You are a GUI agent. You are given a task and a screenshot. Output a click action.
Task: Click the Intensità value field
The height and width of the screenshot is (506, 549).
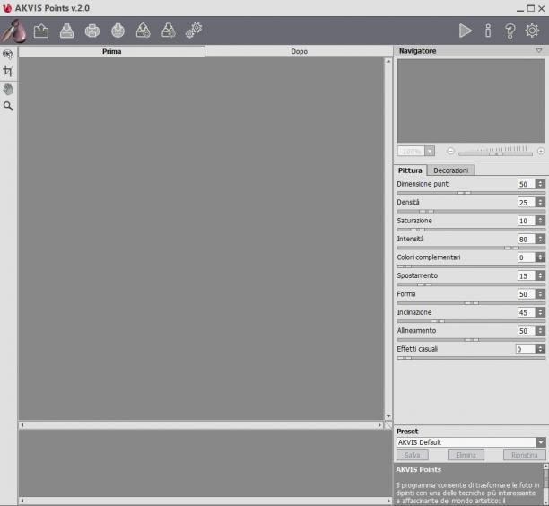[x=527, y=240]
